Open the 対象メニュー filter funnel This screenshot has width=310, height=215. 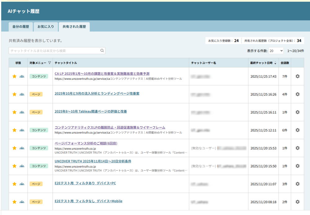50,63
